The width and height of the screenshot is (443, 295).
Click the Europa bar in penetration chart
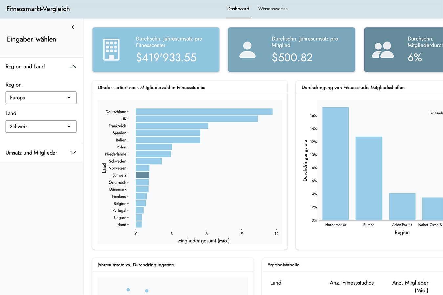tap(369, 179)
